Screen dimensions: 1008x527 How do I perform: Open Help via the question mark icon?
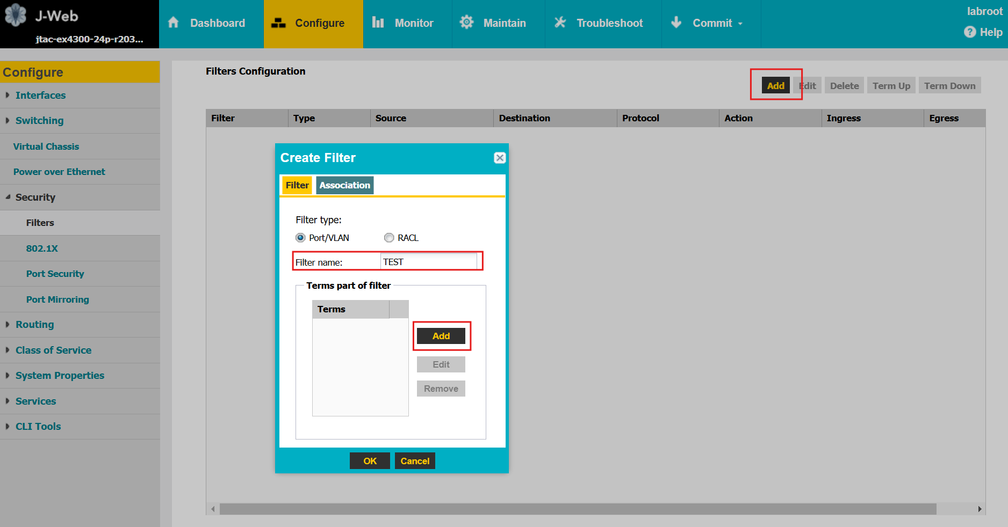point(969,32)
